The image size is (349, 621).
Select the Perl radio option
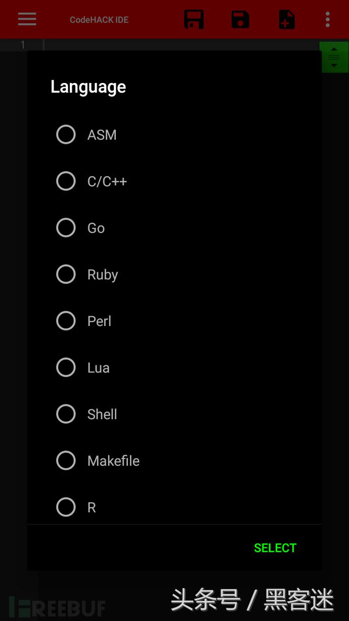click(66, 321)
